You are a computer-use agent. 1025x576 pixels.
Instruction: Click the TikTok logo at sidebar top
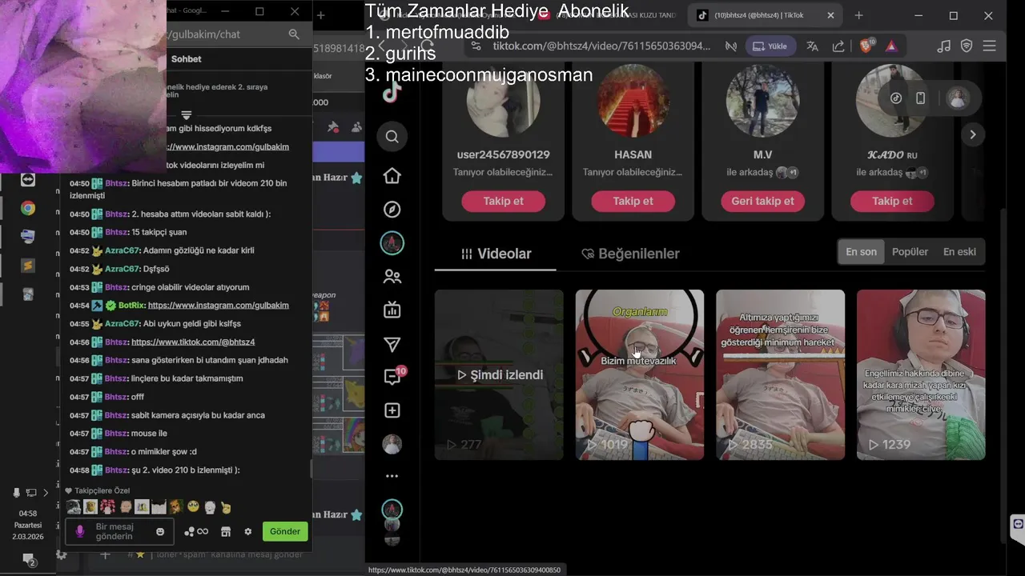click(x=392, y=93)
